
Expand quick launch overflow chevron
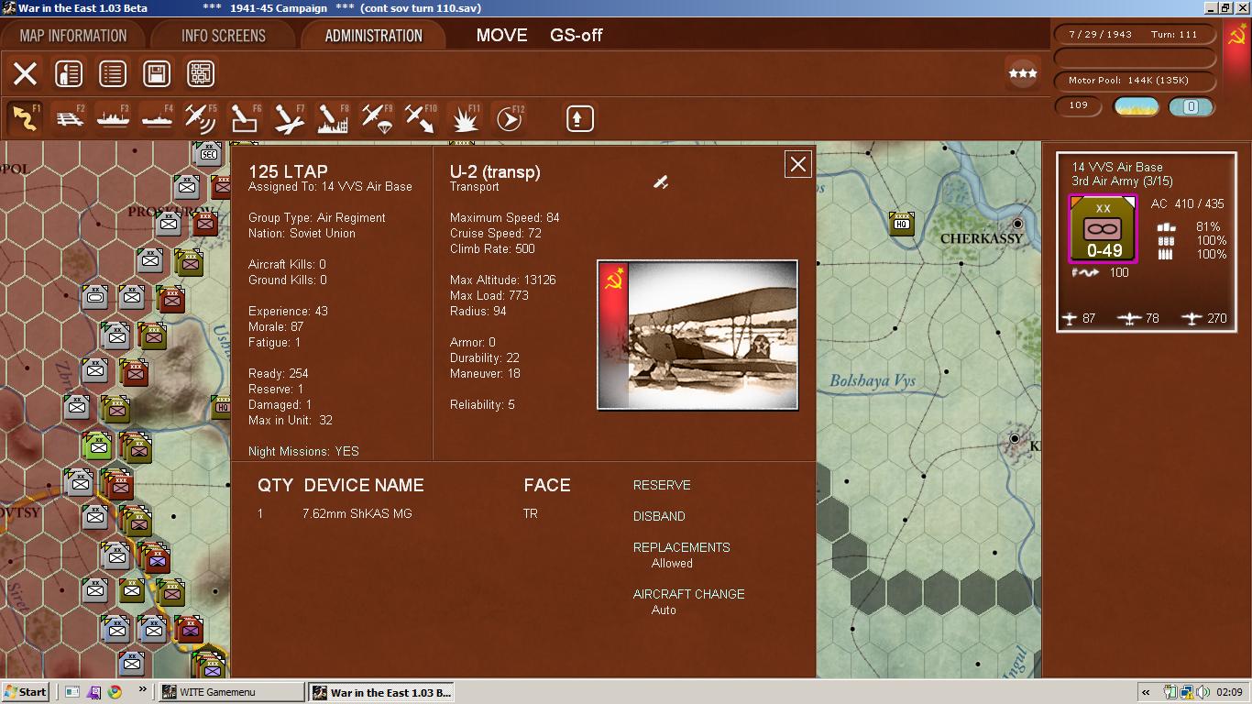142,691
